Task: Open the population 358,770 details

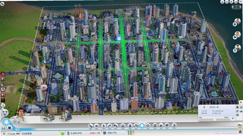Action: pos(110,133)
